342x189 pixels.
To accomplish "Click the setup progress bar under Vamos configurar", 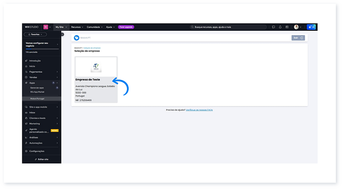I will [x=41, y=49].
